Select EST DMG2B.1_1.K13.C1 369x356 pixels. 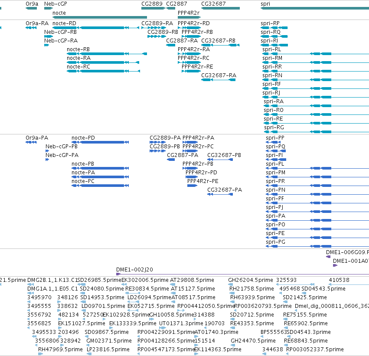[x=31, y=284]
